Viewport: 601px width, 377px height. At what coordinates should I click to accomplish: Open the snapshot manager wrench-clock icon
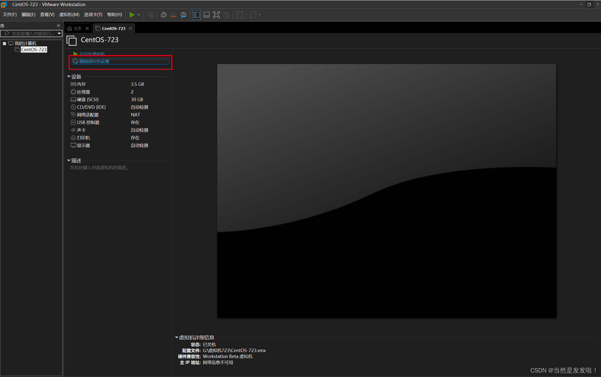click(183, 15)
